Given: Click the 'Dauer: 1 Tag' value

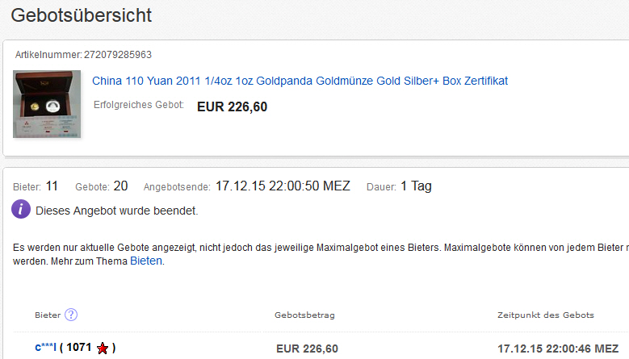Looking at the screenshot, I should tap(416, 186).
